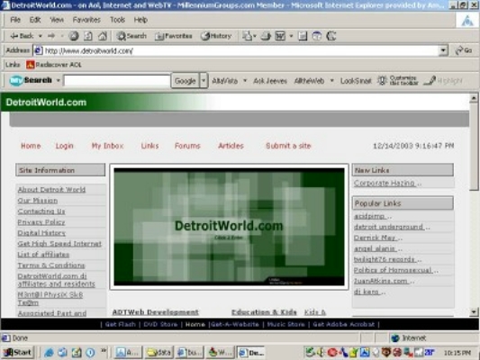Image resolution: width=480 pixels, height=360 pixels.
Task: Click the Music Store footer link
Action: [x=285, y=324]
